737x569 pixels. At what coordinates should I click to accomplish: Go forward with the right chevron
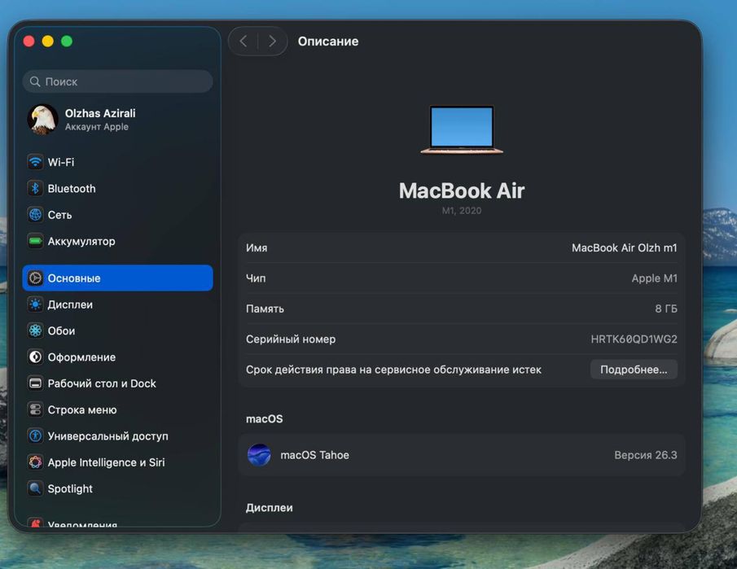[272, 42]
